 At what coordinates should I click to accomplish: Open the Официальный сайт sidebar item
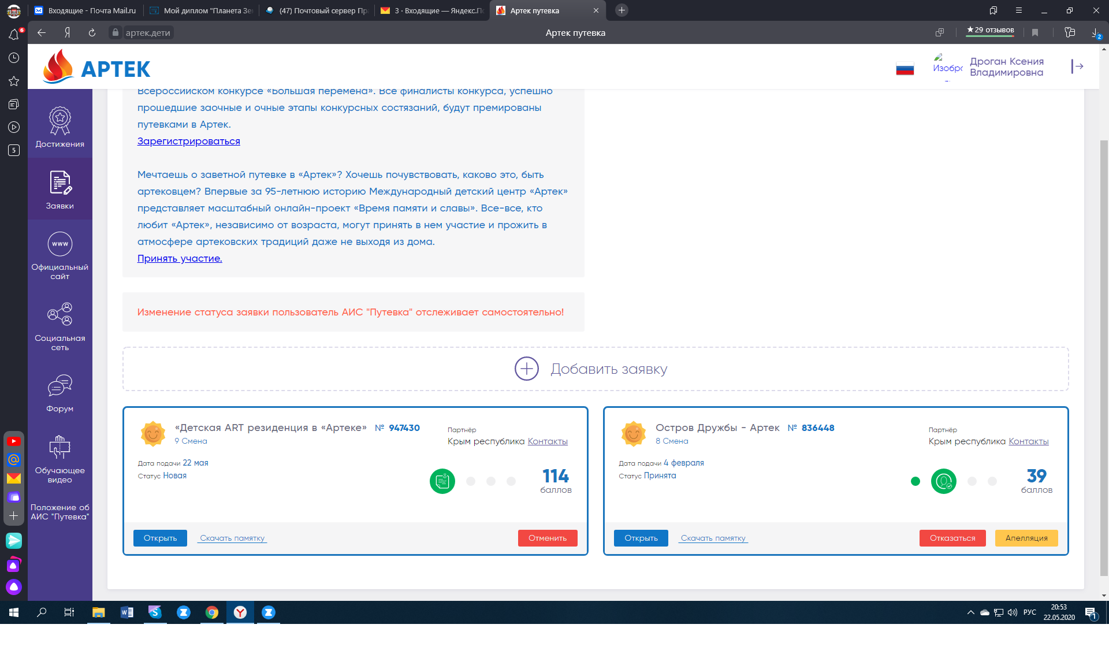click(60, 255)
